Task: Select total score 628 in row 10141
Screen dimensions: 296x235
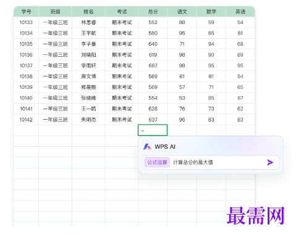Action: 153,109
